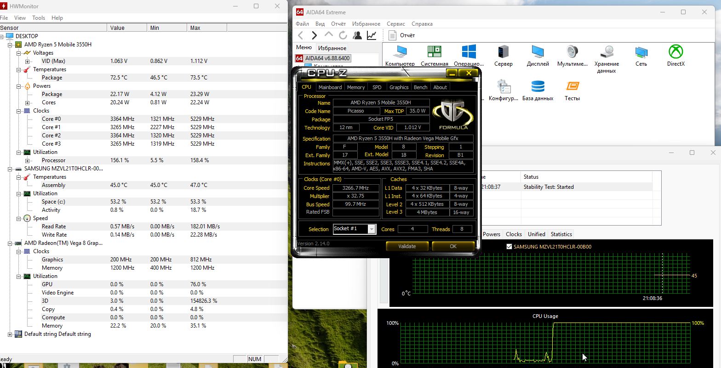This screenshot has height=368, width=721.
Task: Click the CPU Usage graph
Action: 545,342
